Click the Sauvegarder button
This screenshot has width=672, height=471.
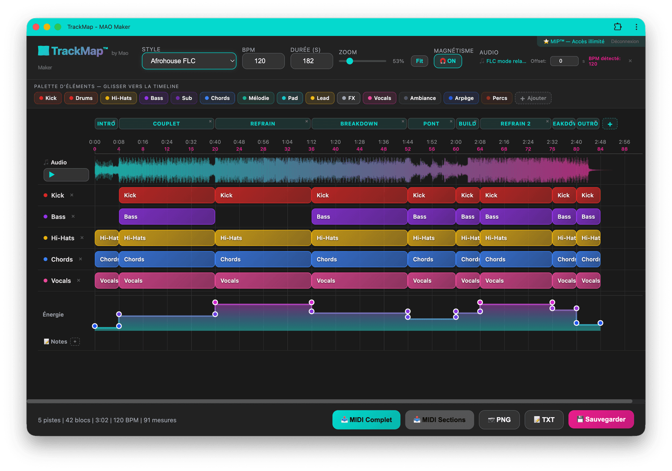click(x=601, y=419)
